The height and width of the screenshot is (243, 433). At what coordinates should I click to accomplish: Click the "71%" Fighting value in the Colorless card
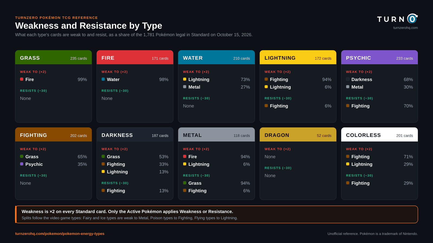pyautogui.click(x=408, y=157)
